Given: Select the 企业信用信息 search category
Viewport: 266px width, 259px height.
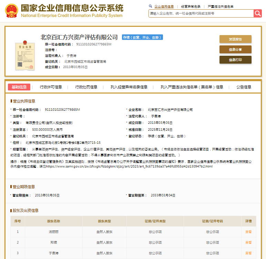Looking at the screenshot, I should [164, 7].
